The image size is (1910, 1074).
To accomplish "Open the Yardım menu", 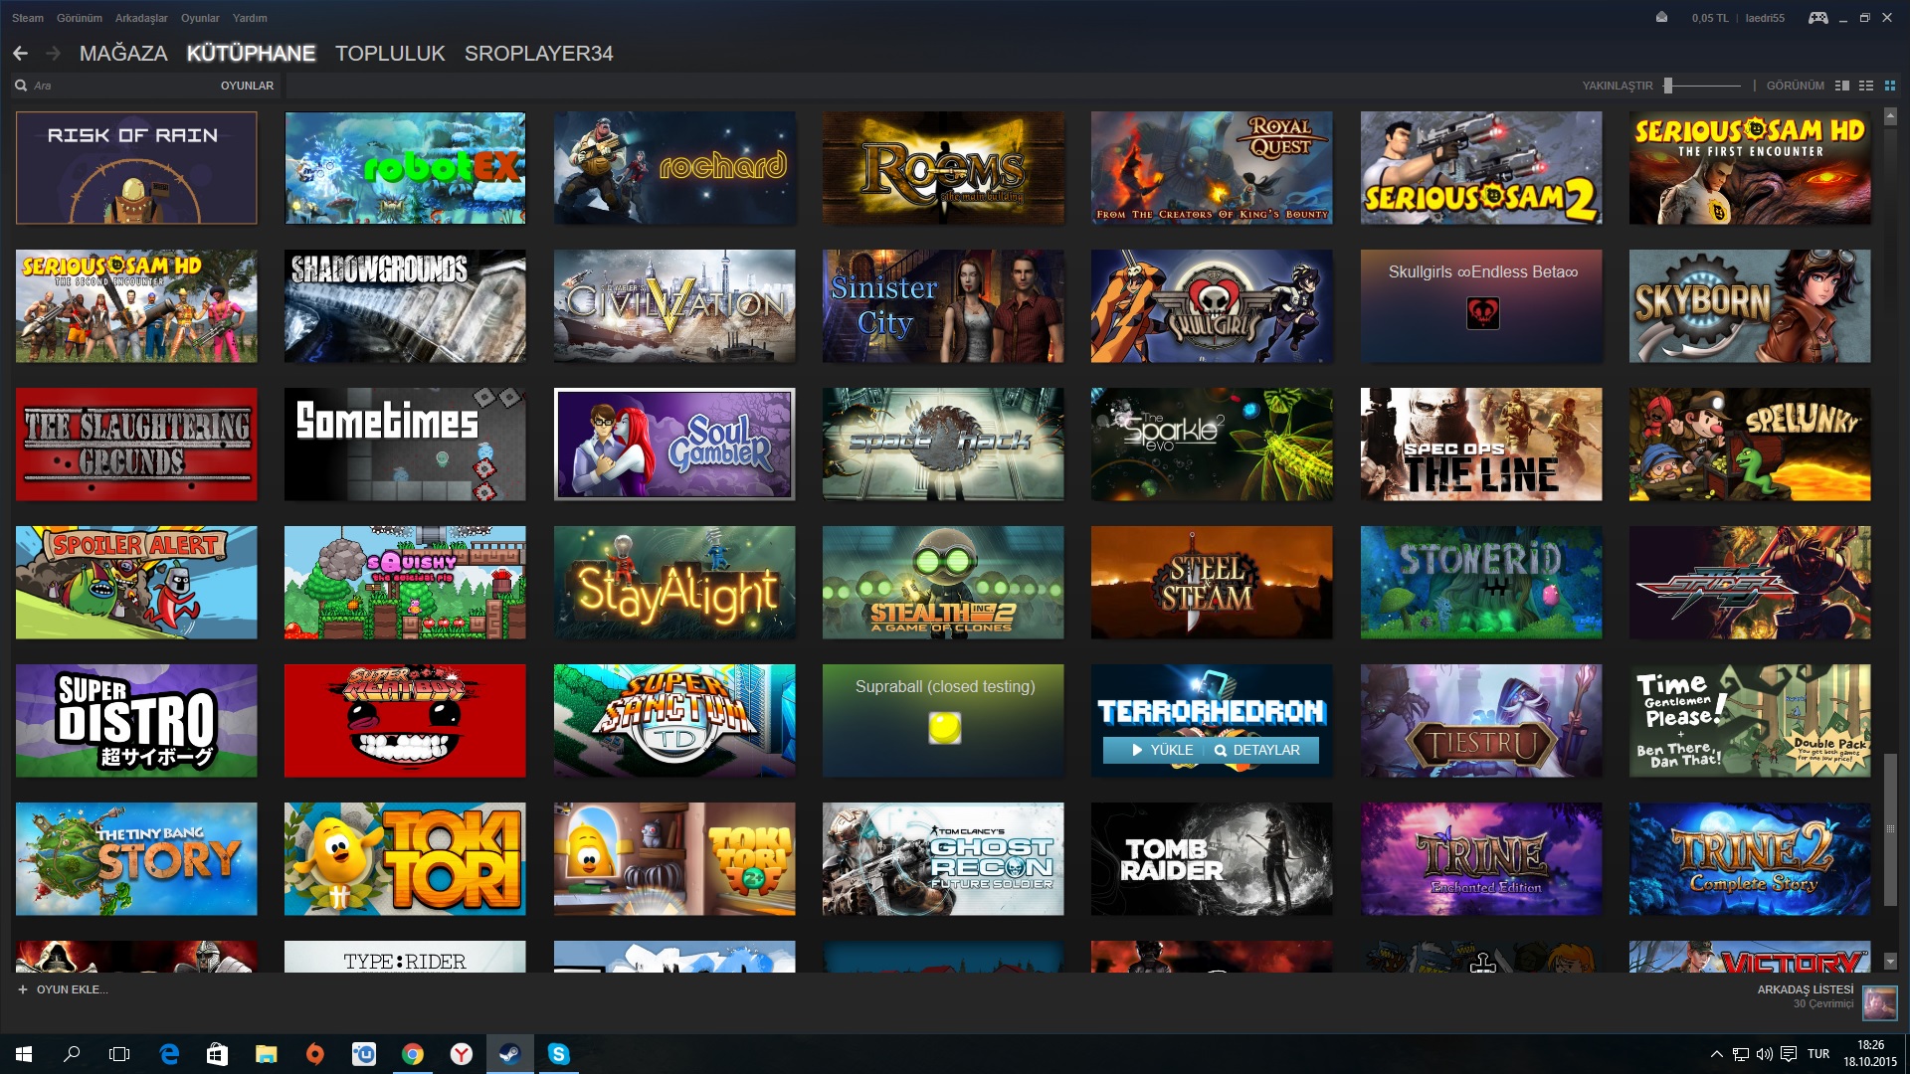I will click(x=250, y=18).
